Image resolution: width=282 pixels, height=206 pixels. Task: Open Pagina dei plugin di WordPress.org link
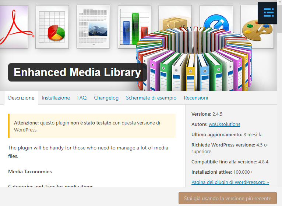click(230, 182)
